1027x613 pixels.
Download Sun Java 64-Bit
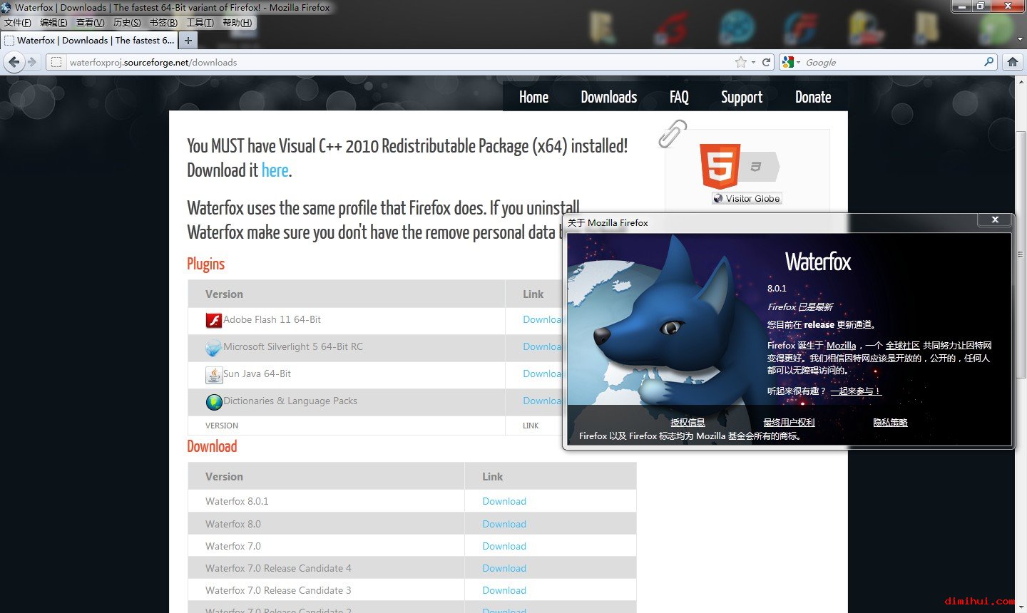pyautogui.click(x=543, y=374)
